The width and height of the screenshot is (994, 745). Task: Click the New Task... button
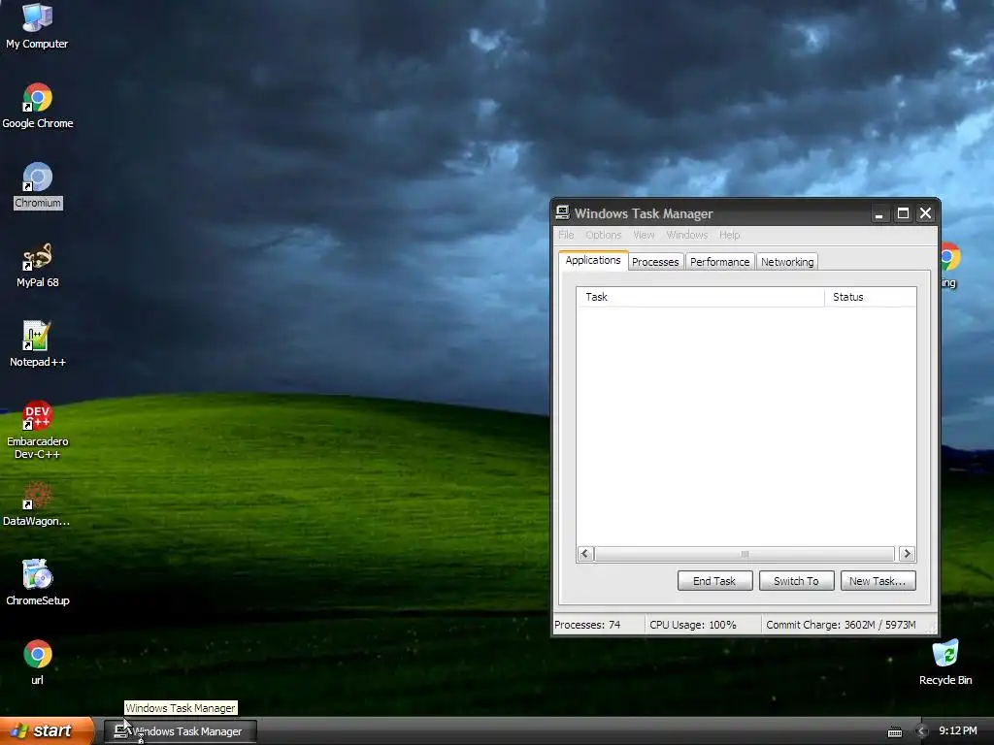pyautogui.click(x=878, y=581)
